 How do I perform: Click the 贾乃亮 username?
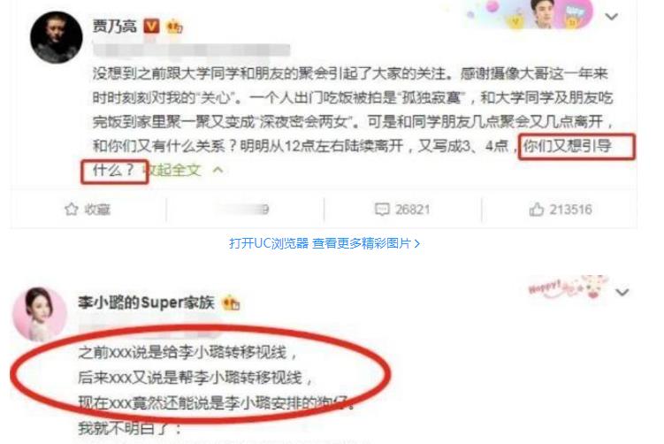click(x=115, y=27)
